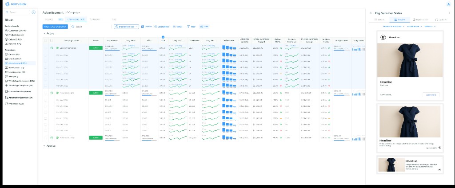Click Active status of Big Summer Sales
Viewport: 455px width, 188px height.
[x=96, y=48]
